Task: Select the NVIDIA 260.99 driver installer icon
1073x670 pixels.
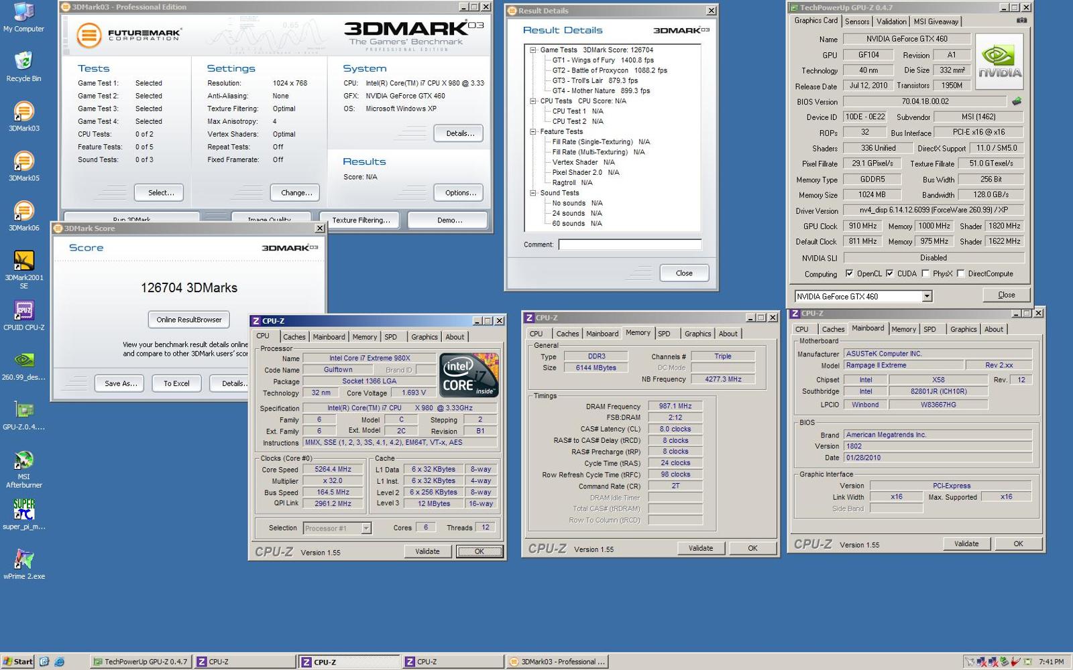Action: pyautogui.click(x=23, y=365)
